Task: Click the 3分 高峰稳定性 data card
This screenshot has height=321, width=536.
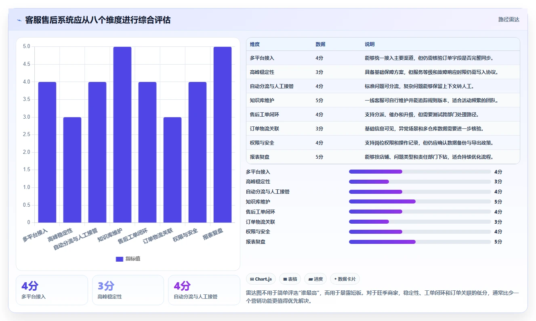Action: [x=128, y=290]
